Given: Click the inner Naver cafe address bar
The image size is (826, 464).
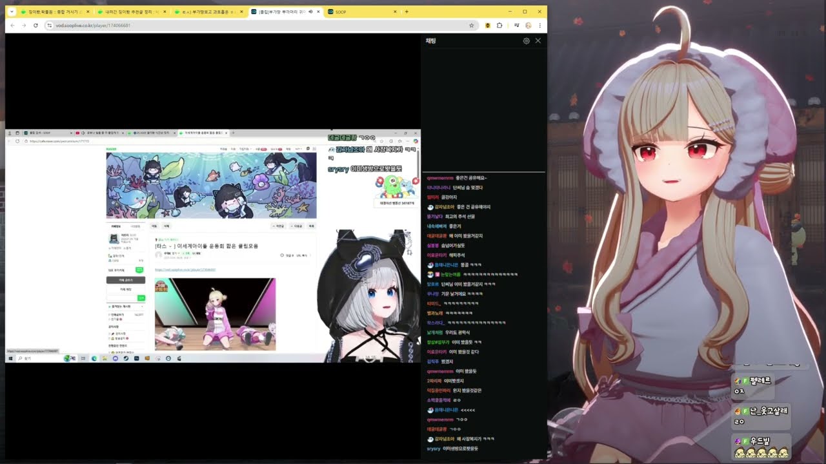Looking at the screenshot, I should pyautogui.click(x=200, y=140).
